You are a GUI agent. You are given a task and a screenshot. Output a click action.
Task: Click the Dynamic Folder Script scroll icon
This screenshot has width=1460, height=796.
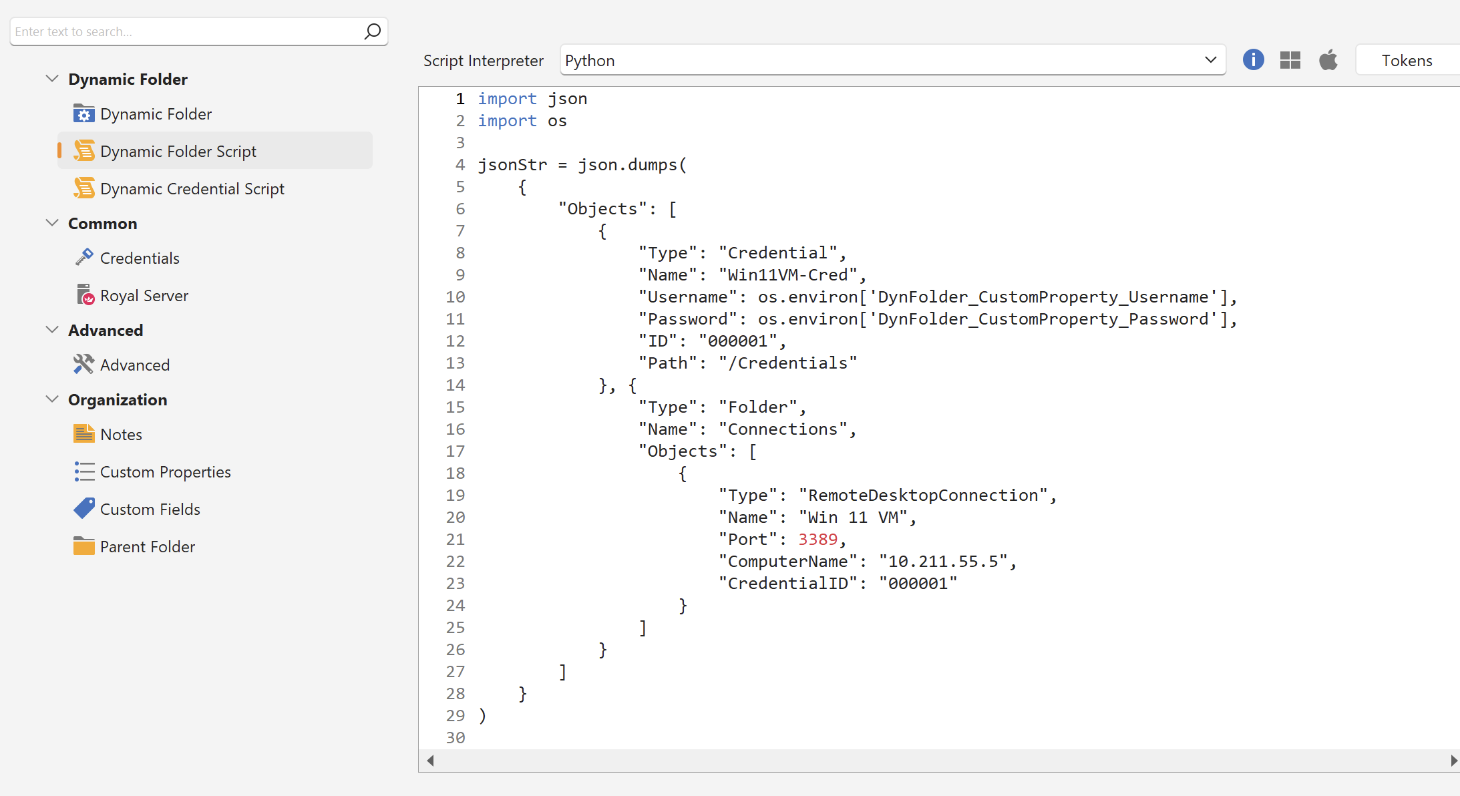click(x=83, y=151)
